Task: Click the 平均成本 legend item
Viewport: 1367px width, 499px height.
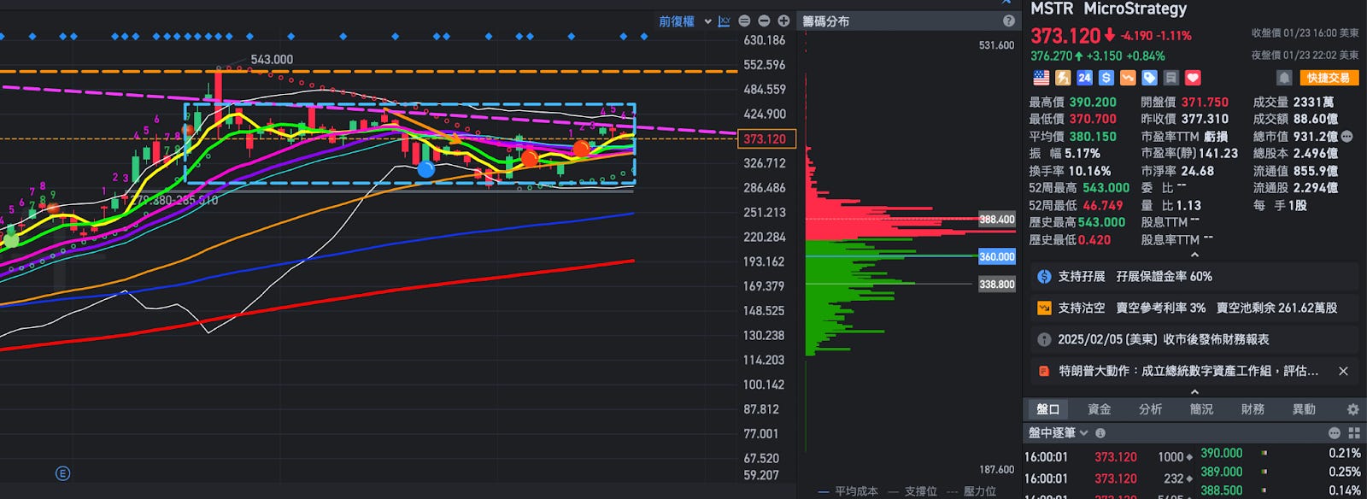Action: [848, 491]
